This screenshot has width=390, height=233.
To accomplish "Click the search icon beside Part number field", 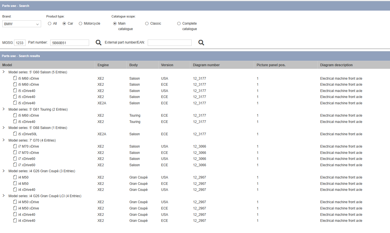I will click(99, 43).
